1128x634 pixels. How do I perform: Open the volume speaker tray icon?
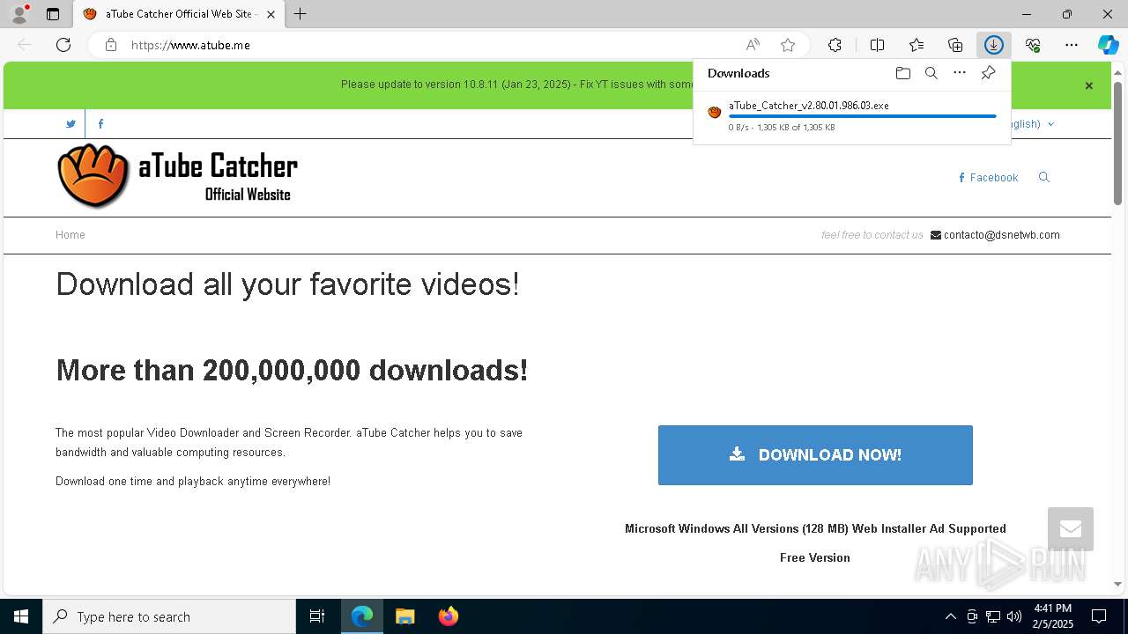click(1014, 616)
